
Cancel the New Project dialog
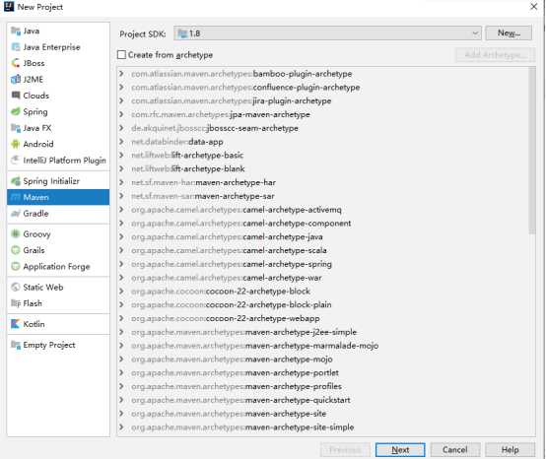tap(455, 449)
